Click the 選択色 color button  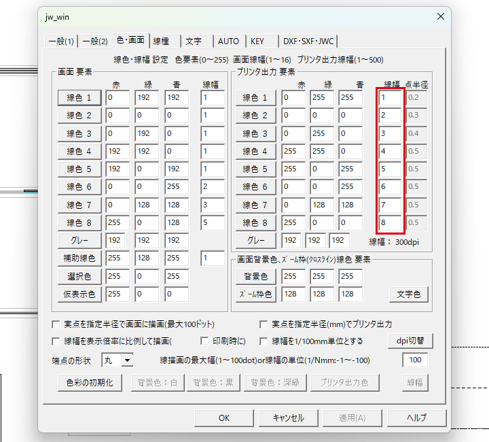[x=79, y=276]
